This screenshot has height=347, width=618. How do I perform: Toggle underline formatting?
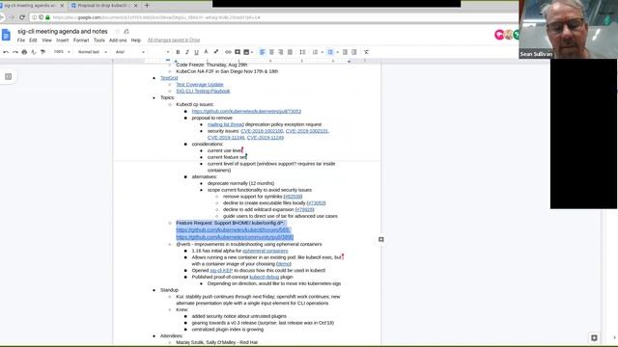196,52
